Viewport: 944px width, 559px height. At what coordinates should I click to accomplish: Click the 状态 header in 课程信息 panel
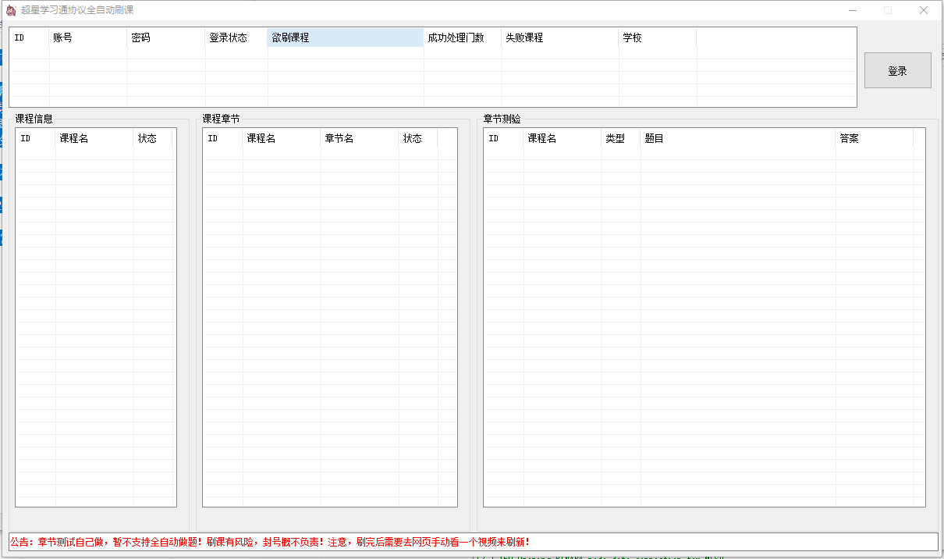click(150, 138)
